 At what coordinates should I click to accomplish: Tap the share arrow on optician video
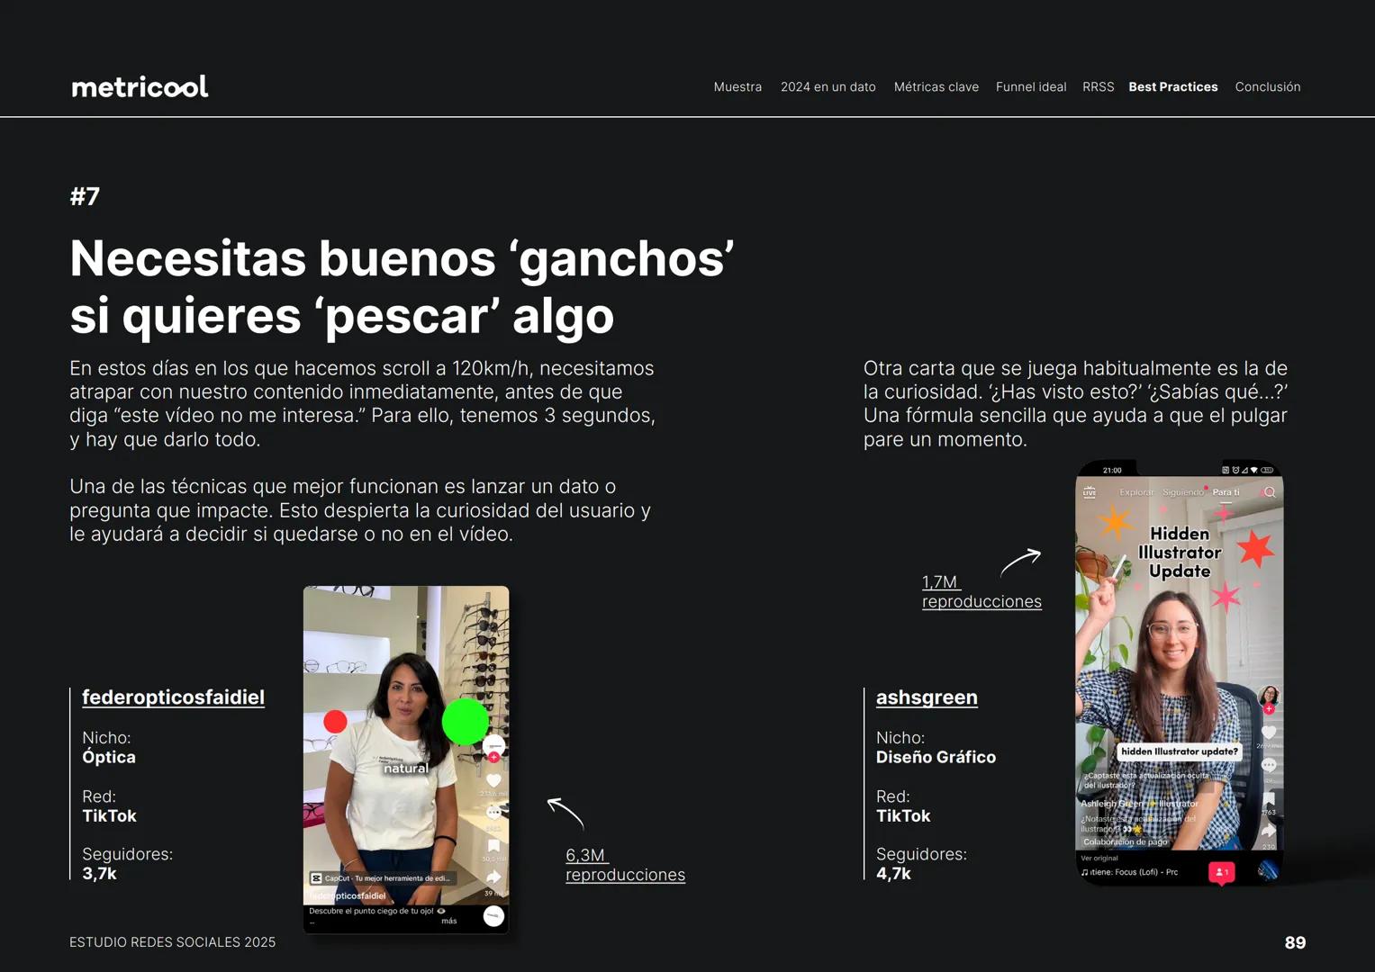coord(493,877)
